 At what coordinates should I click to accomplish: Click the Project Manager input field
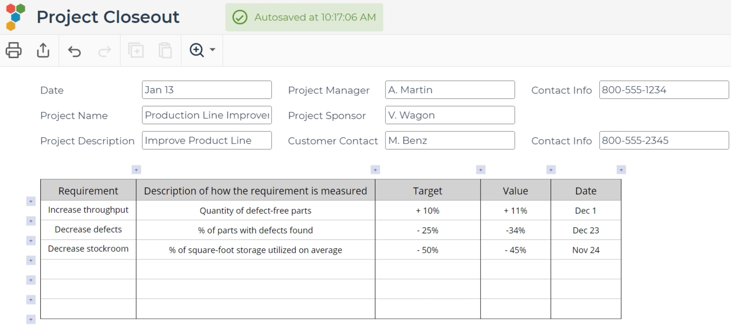coord(450,90)
